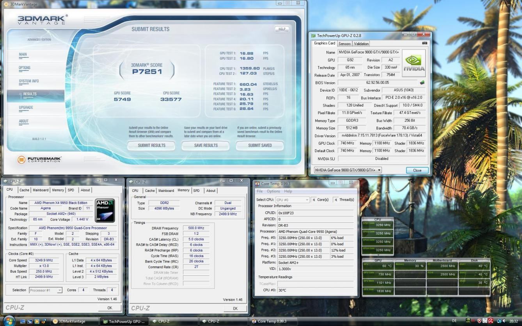Open the About tab in left CPU-Z window
522x326 pixels.
[85, 190]
